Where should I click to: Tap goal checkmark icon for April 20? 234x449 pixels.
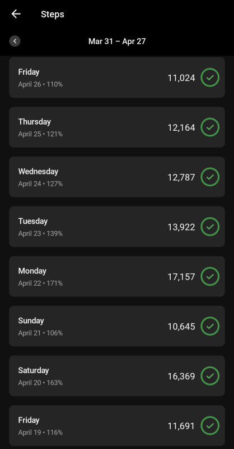pos(210,376)
